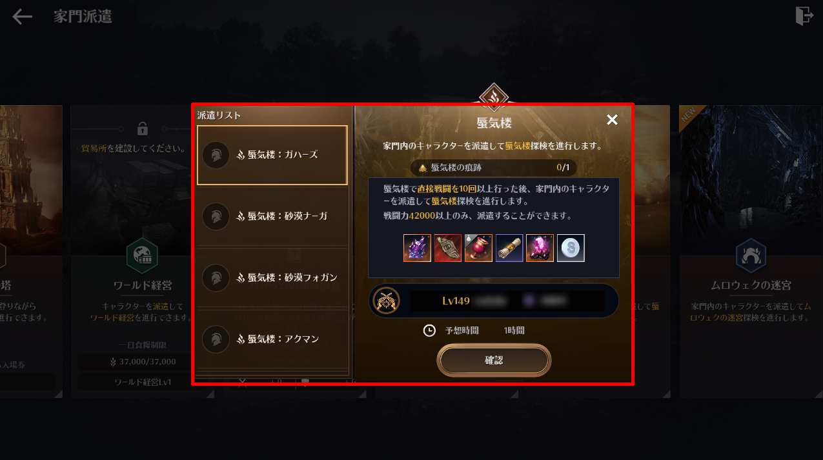
Task: Close the 蜃気楼 dialog with the X
Action: (612, 120)
